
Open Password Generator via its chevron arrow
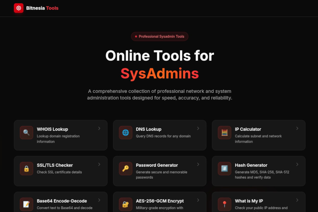click(x=198, y=165)
